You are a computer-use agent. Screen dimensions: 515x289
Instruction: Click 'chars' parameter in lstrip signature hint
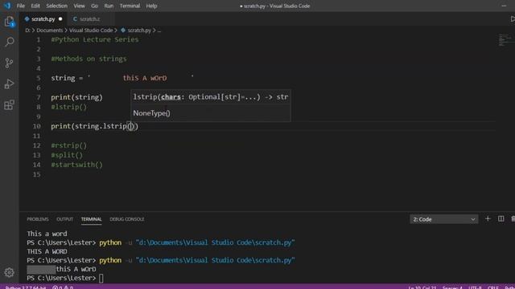[x=171, y=97]
